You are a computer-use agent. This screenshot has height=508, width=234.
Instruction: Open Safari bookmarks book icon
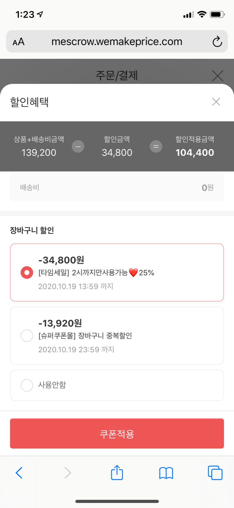click(166, 473)
